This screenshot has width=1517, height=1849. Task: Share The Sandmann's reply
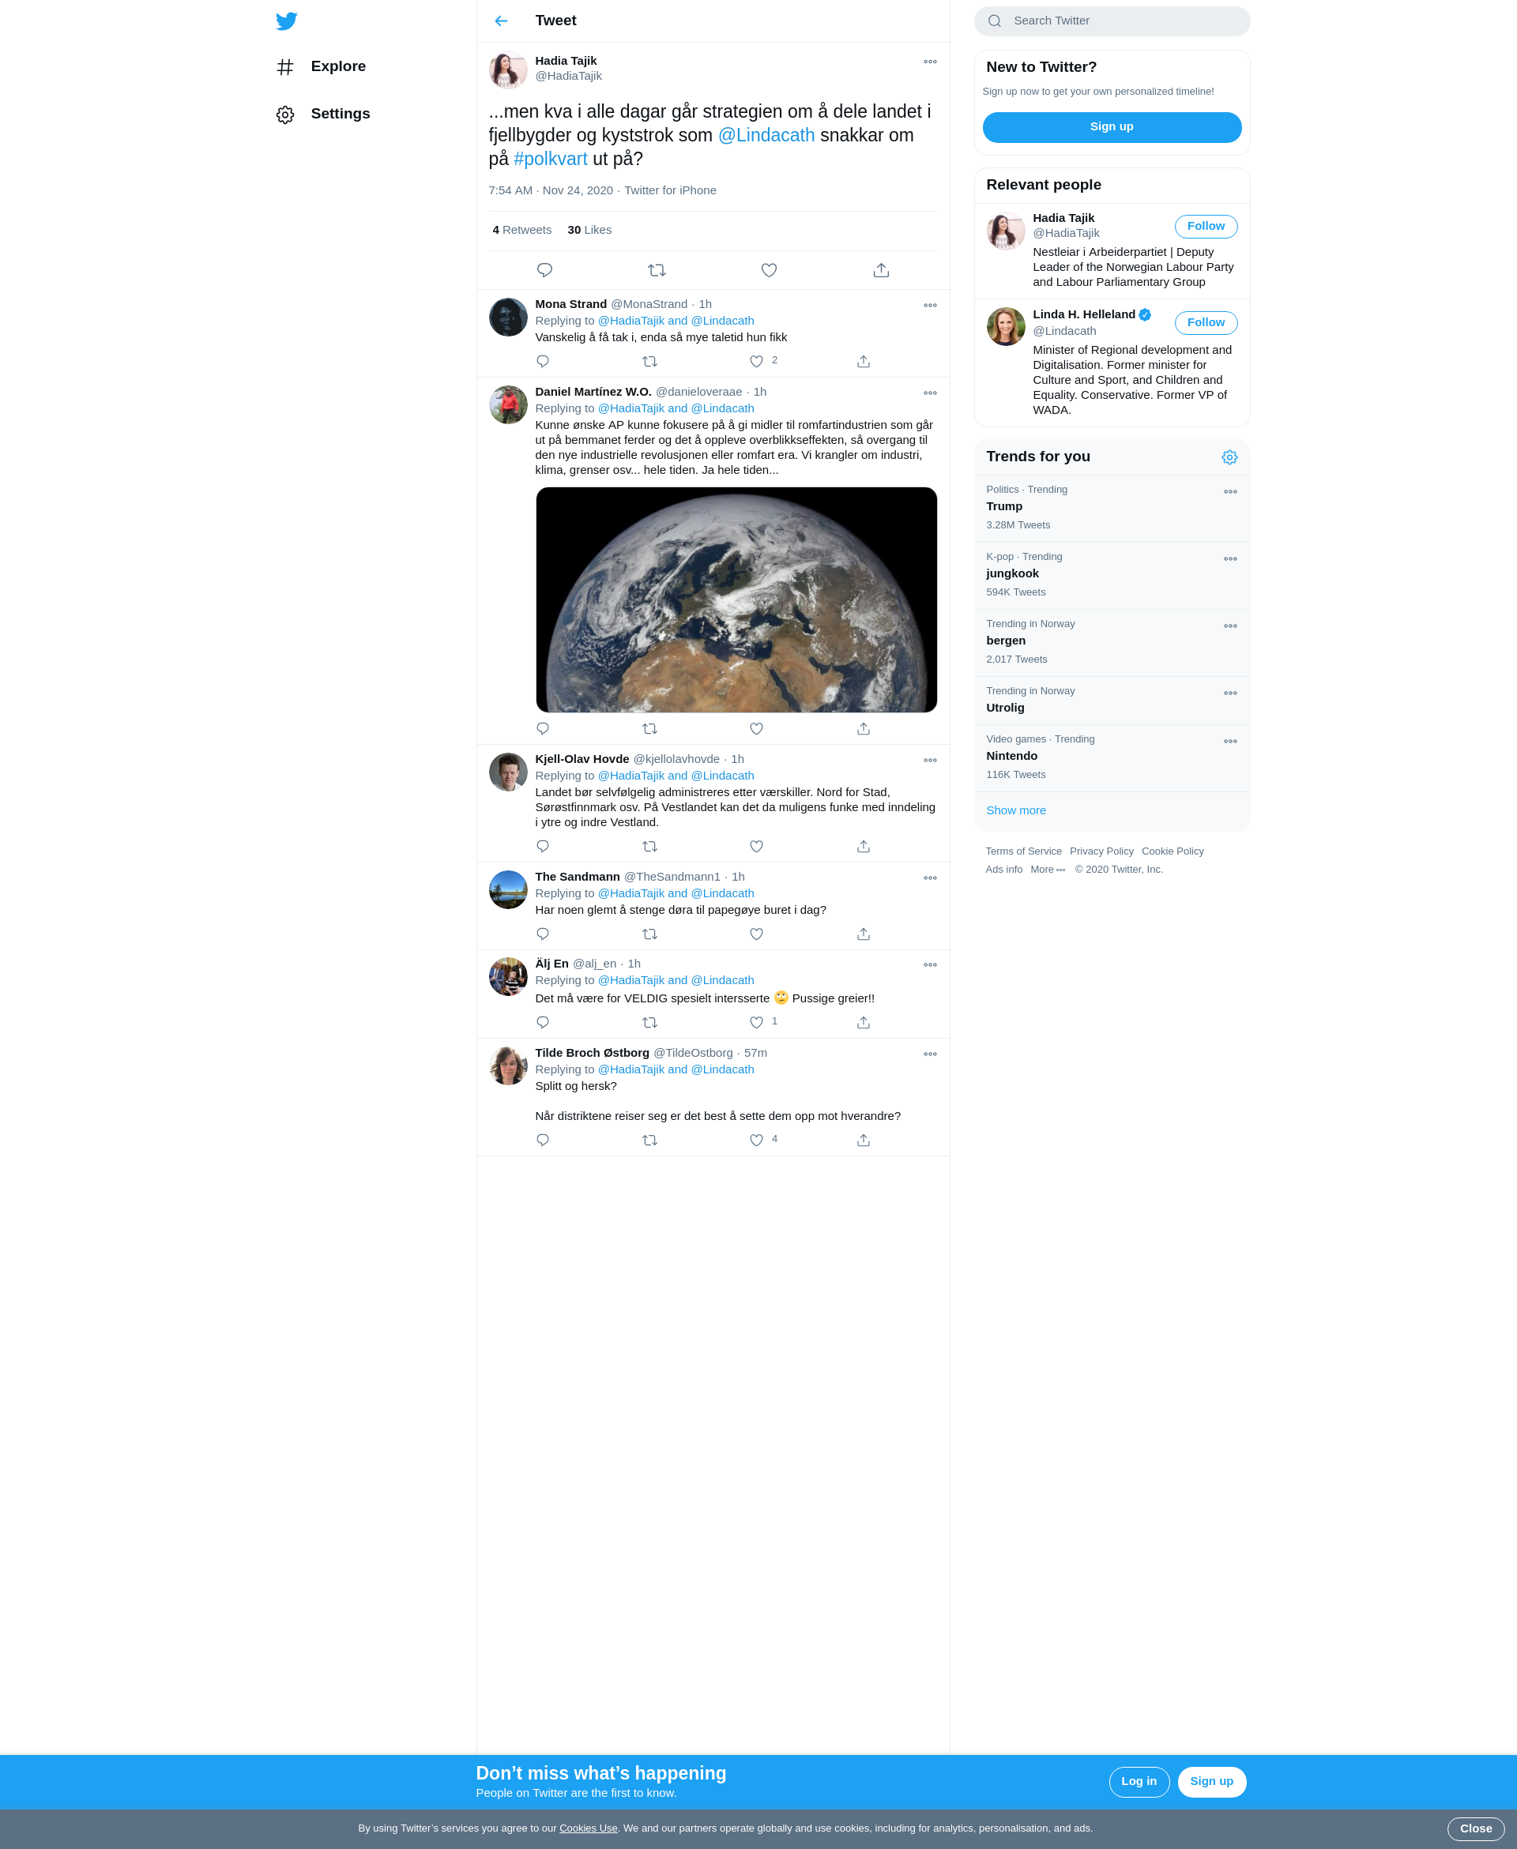[864, 934]
